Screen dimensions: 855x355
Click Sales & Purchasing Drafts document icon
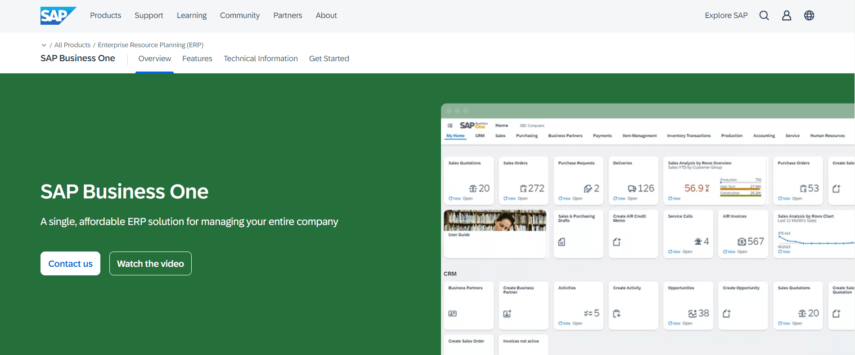(562, 242)
